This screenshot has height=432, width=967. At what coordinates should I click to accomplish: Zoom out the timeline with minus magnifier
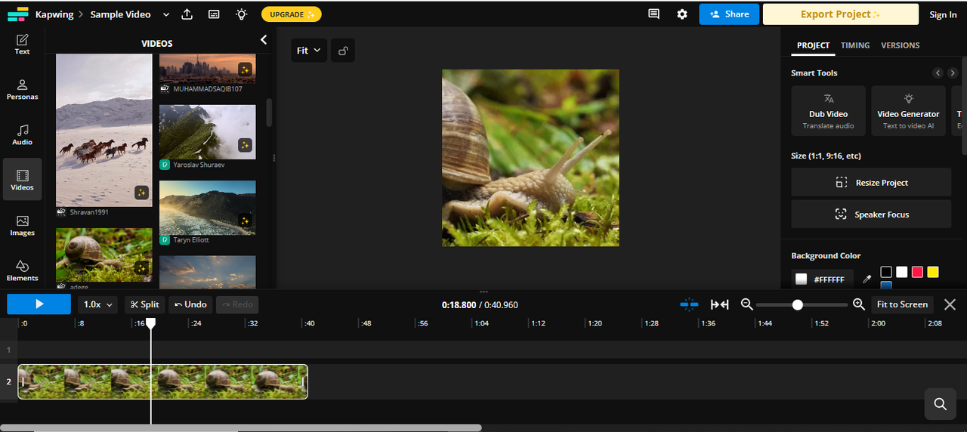coord(747,304)
